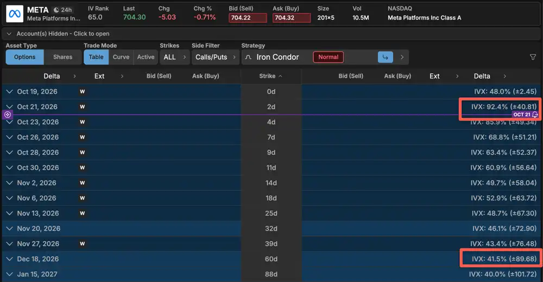The height and width of the screenshot is (282, 543).
Task: Click the OCT 21 earnings marker tag
Action: tap(525, 114)
